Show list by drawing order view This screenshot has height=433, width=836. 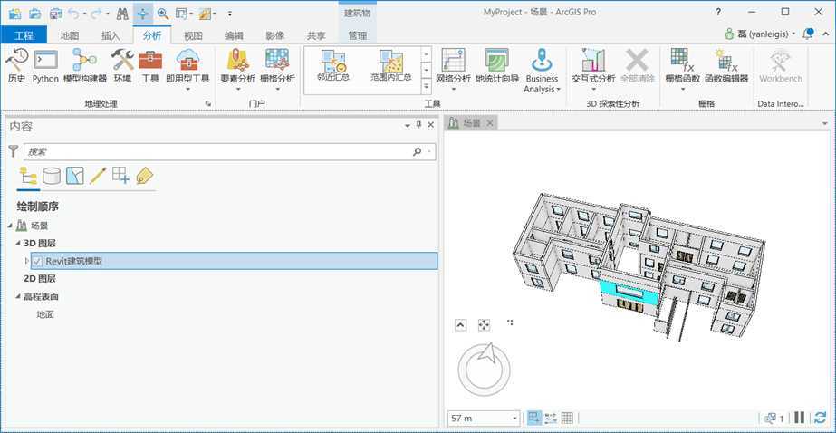tap(28, 176)
